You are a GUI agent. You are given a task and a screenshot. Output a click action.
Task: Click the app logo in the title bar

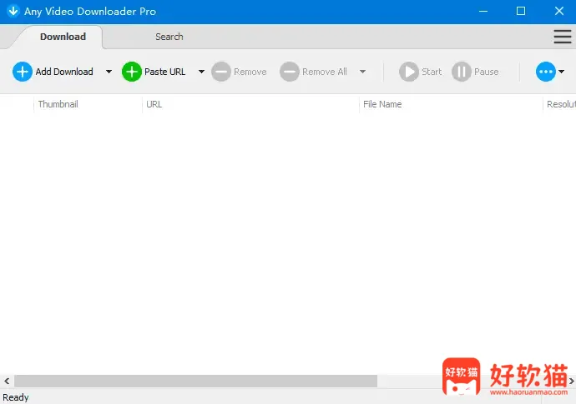pyautogui.click(x=13, y=11)
